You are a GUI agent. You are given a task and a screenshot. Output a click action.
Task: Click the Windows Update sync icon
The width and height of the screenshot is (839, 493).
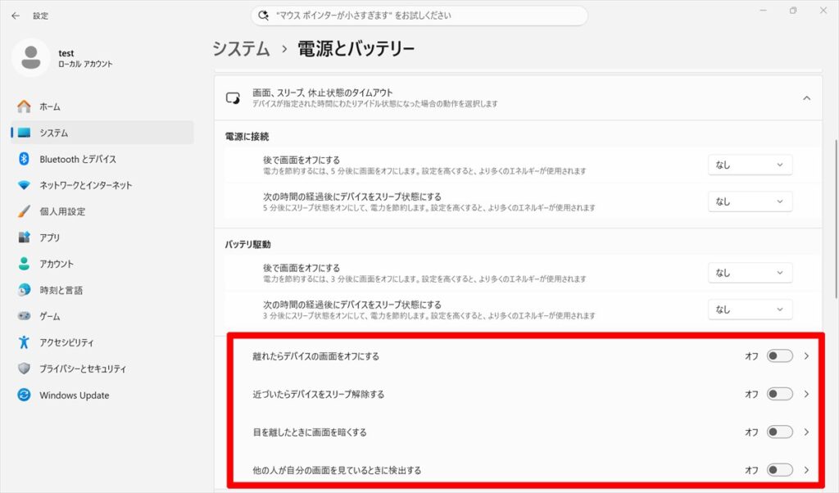pos(24,396)
